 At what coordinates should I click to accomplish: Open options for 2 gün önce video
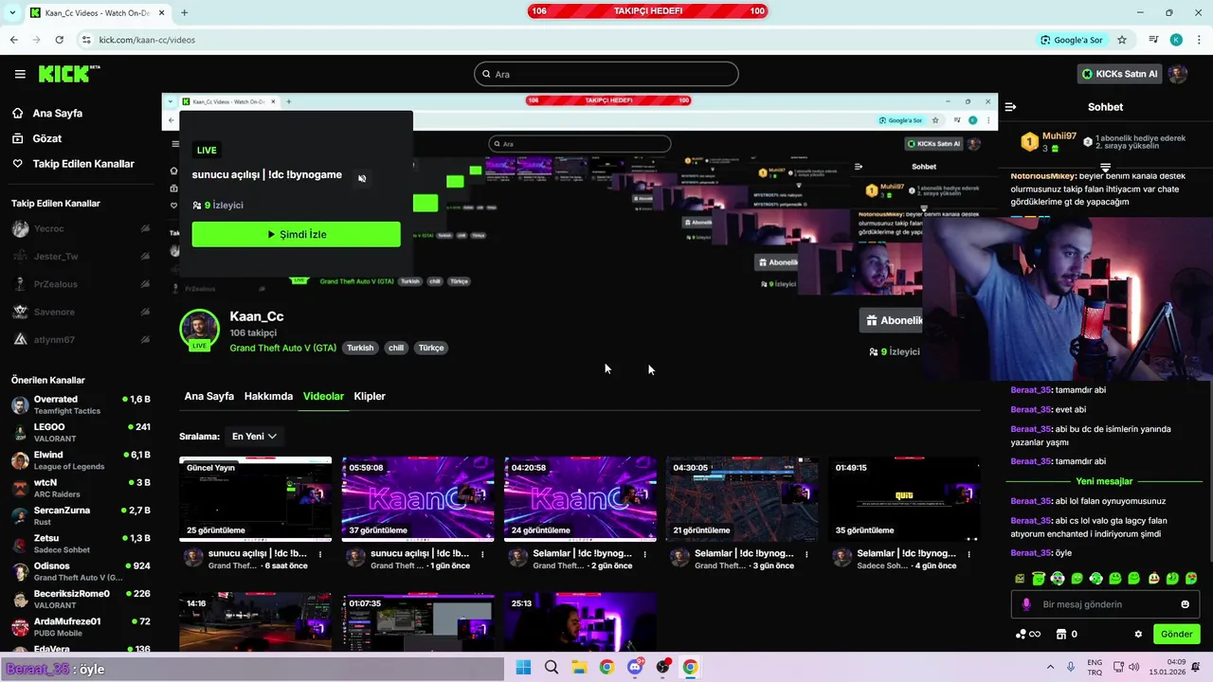pos(644,554)
